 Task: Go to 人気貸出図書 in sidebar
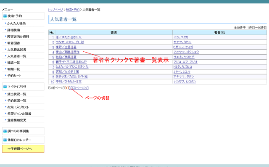(x=17, y=50)
